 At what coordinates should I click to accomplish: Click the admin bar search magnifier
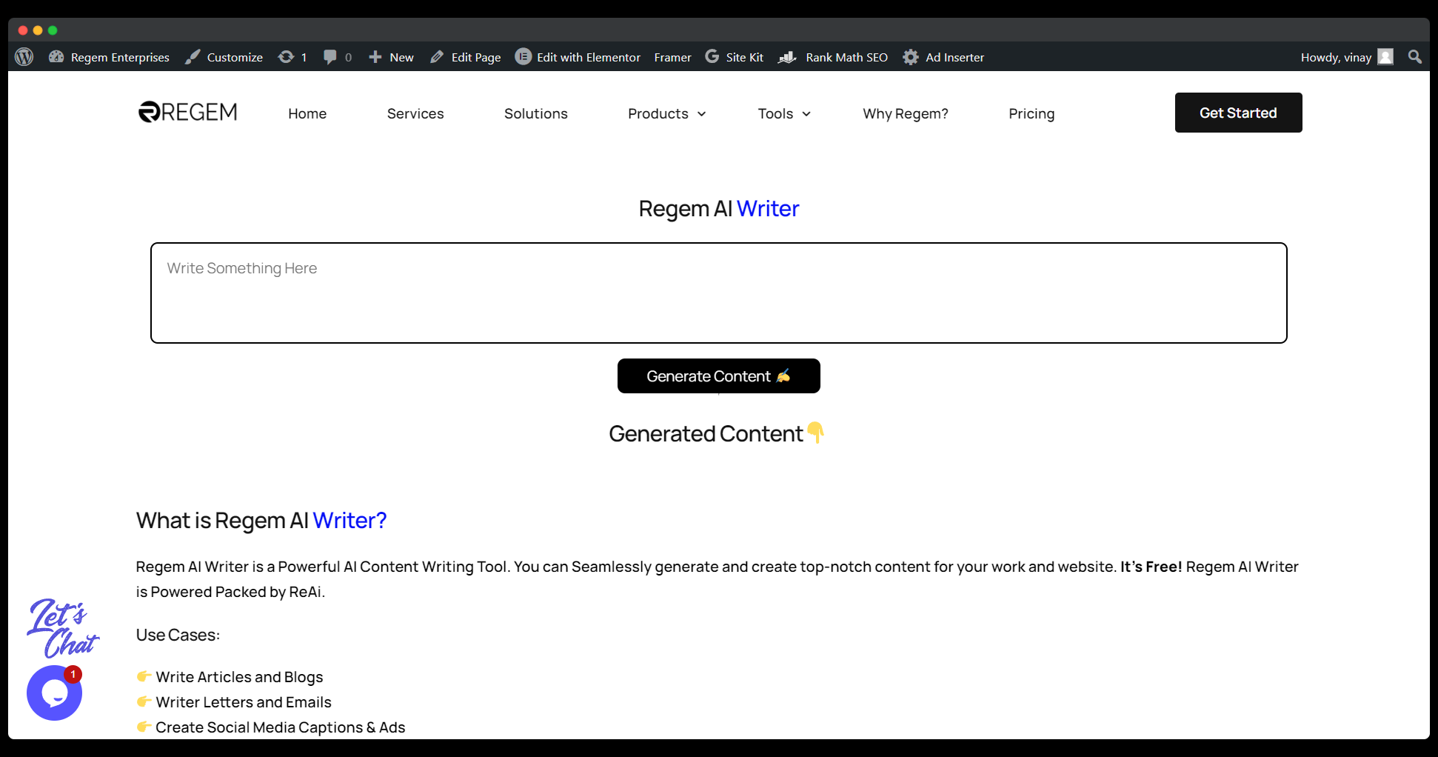[1415, 57]
